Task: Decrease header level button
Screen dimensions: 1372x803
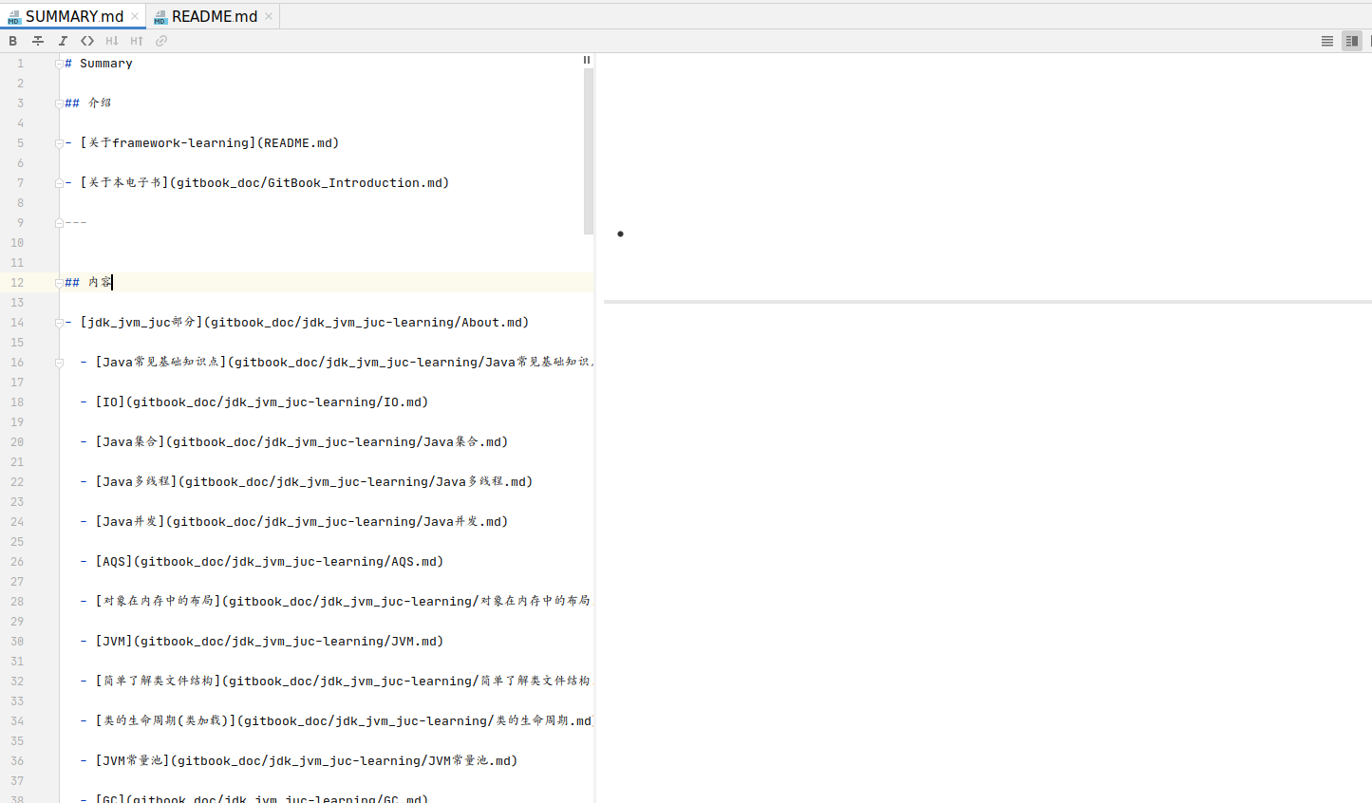Action: 112,41
